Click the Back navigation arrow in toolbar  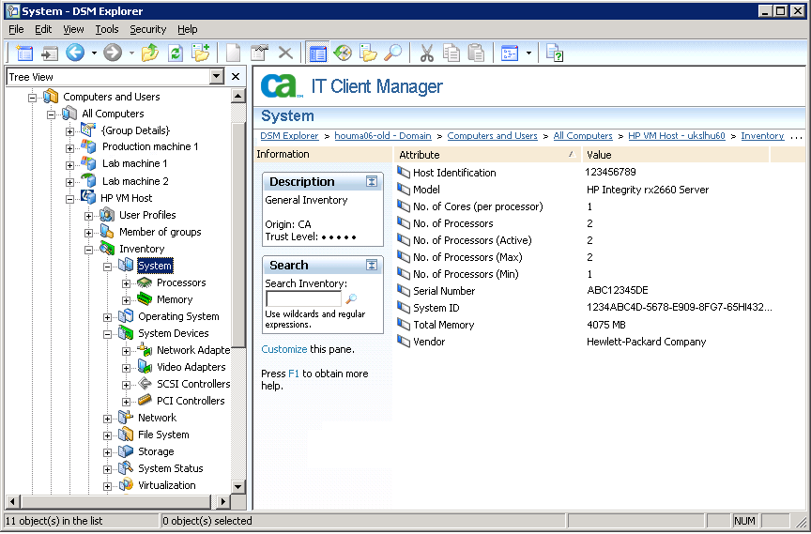pos(75,53)
